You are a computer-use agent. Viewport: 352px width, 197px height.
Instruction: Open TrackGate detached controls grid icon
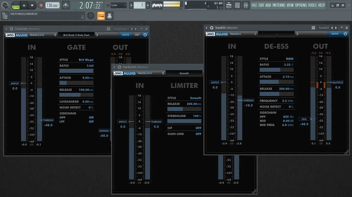pos(109,29)
